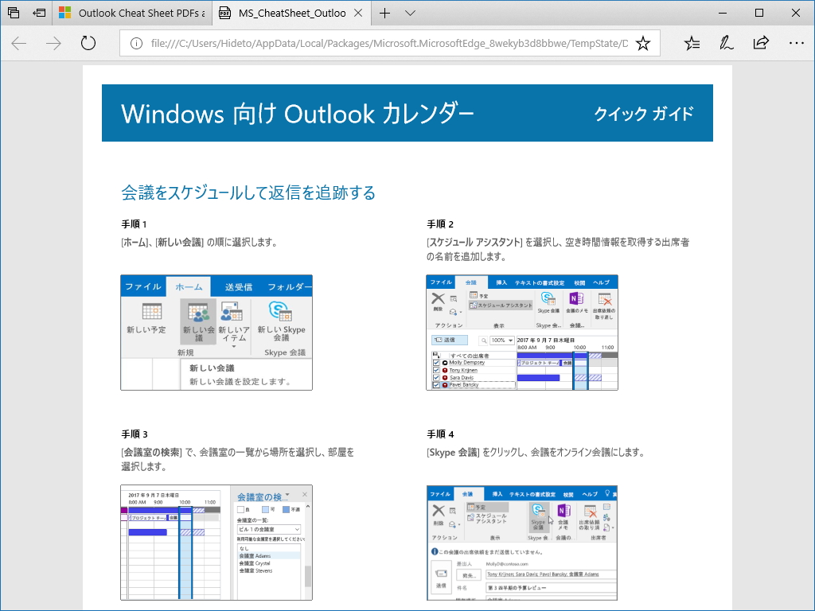Click the Web Note pen icon in Edge
The width and height of the screenshot is (815, 611).
[x=725, y=43]
